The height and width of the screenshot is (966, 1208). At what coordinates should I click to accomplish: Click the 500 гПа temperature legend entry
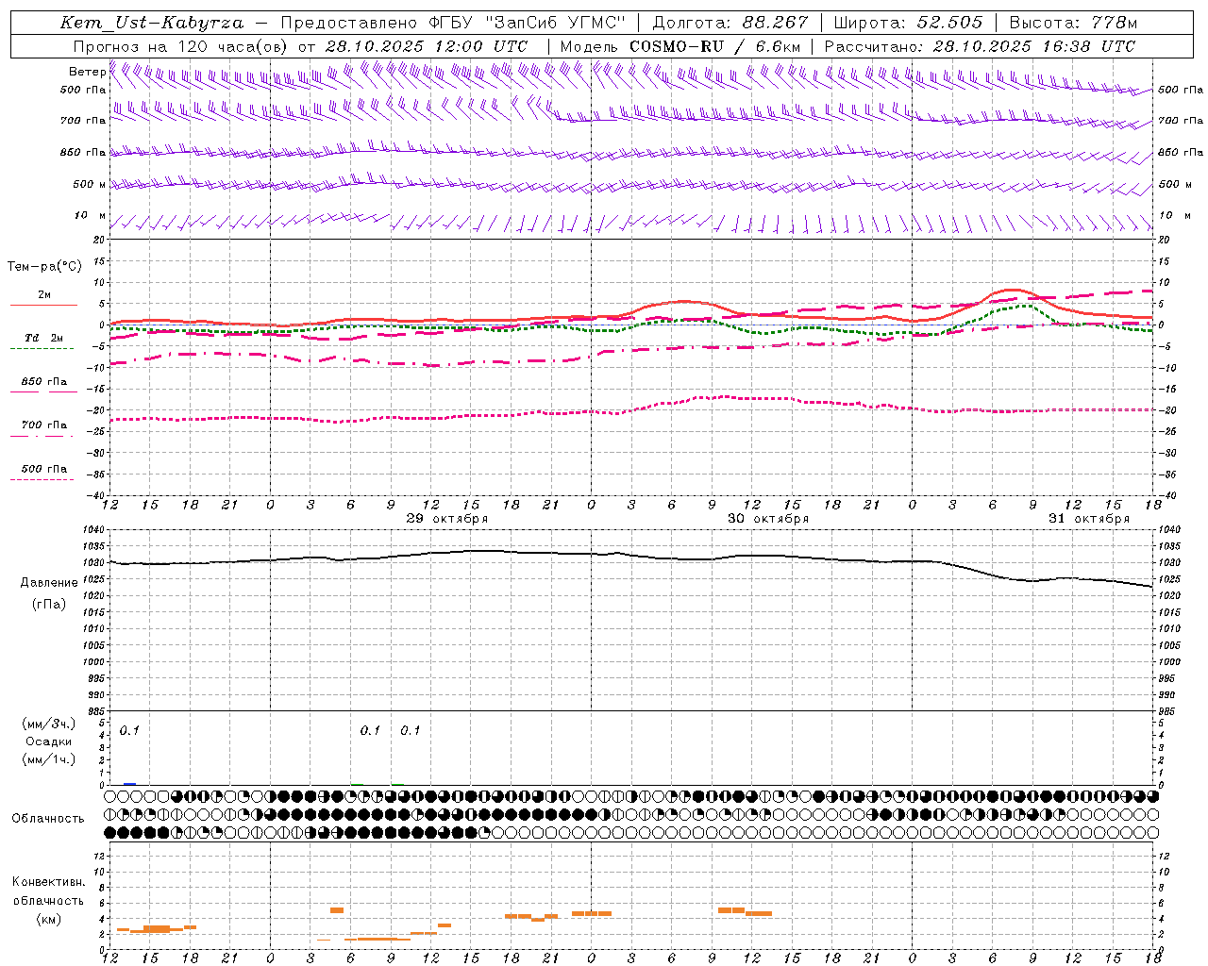(44, 469)
